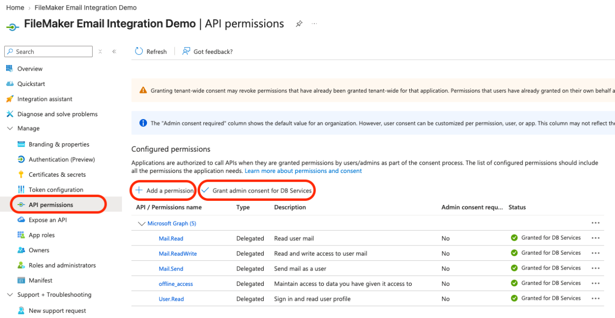Open App roles page

[x=42, y=235]
